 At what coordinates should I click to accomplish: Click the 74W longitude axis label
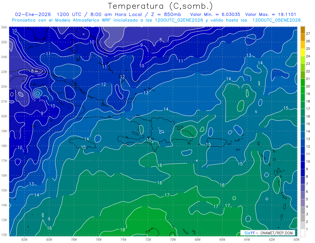(x=123, y=239)
